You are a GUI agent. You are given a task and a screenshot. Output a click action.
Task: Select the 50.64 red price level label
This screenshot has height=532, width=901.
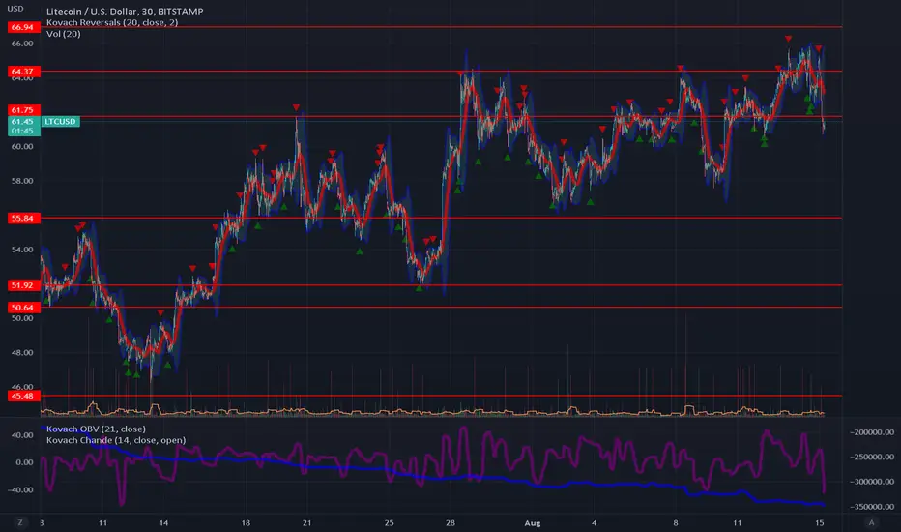pos(23,308)
